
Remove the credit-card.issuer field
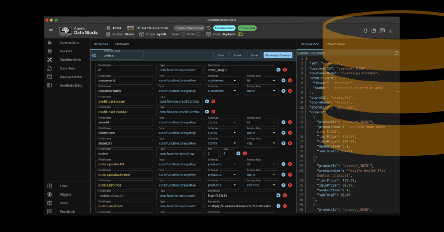(x=213, y=101)
